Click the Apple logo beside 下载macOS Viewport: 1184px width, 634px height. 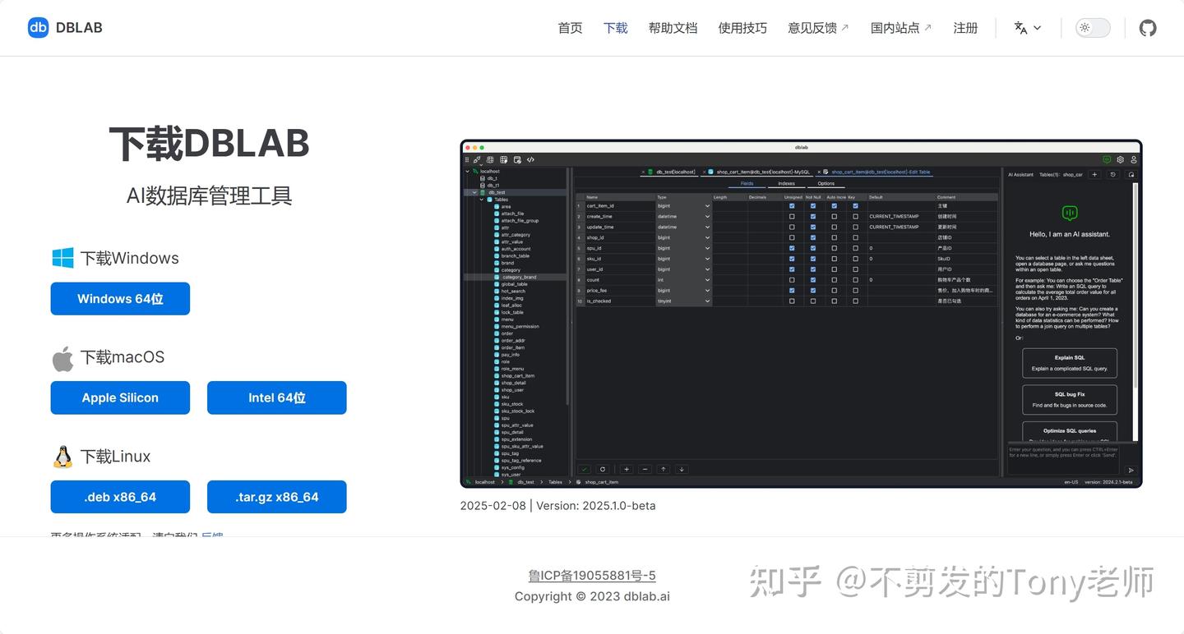pos(62,356)
